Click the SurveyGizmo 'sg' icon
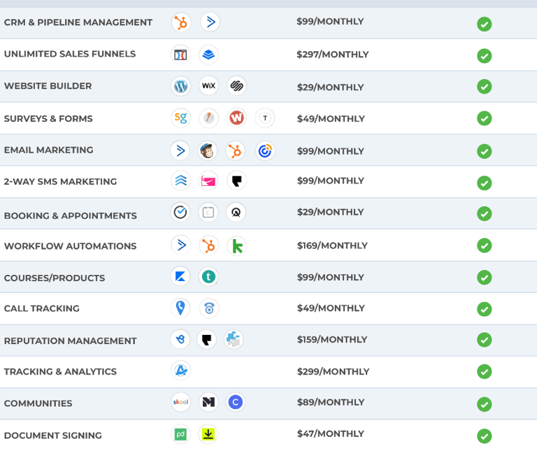Viewport: 537px width, 451px height. [180, 117]
